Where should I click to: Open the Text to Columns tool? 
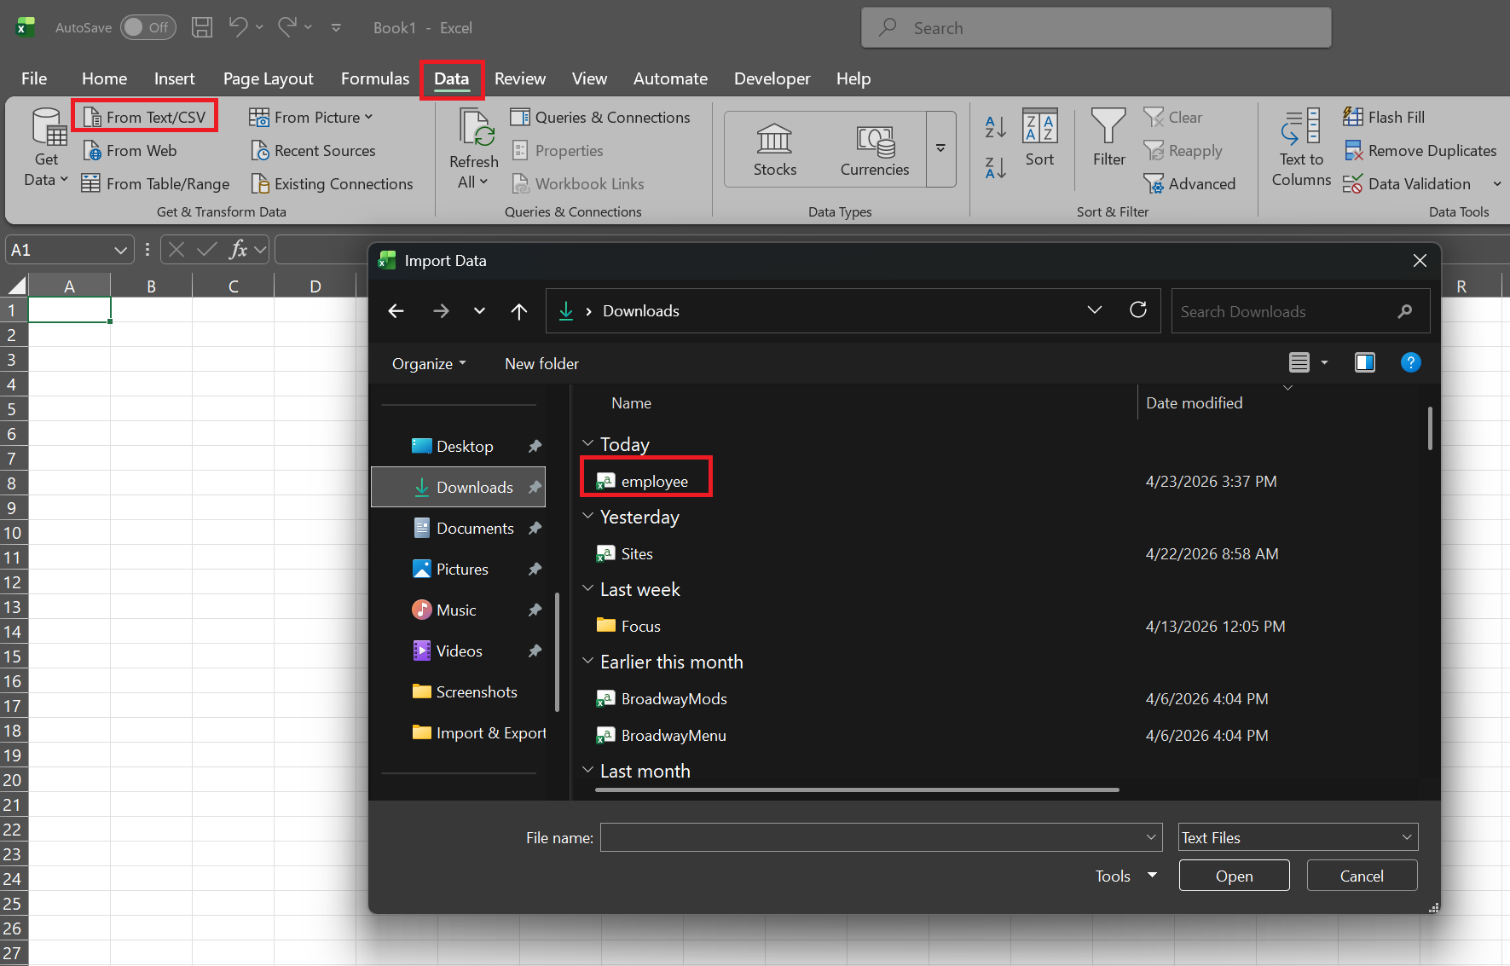[1300, 147]
